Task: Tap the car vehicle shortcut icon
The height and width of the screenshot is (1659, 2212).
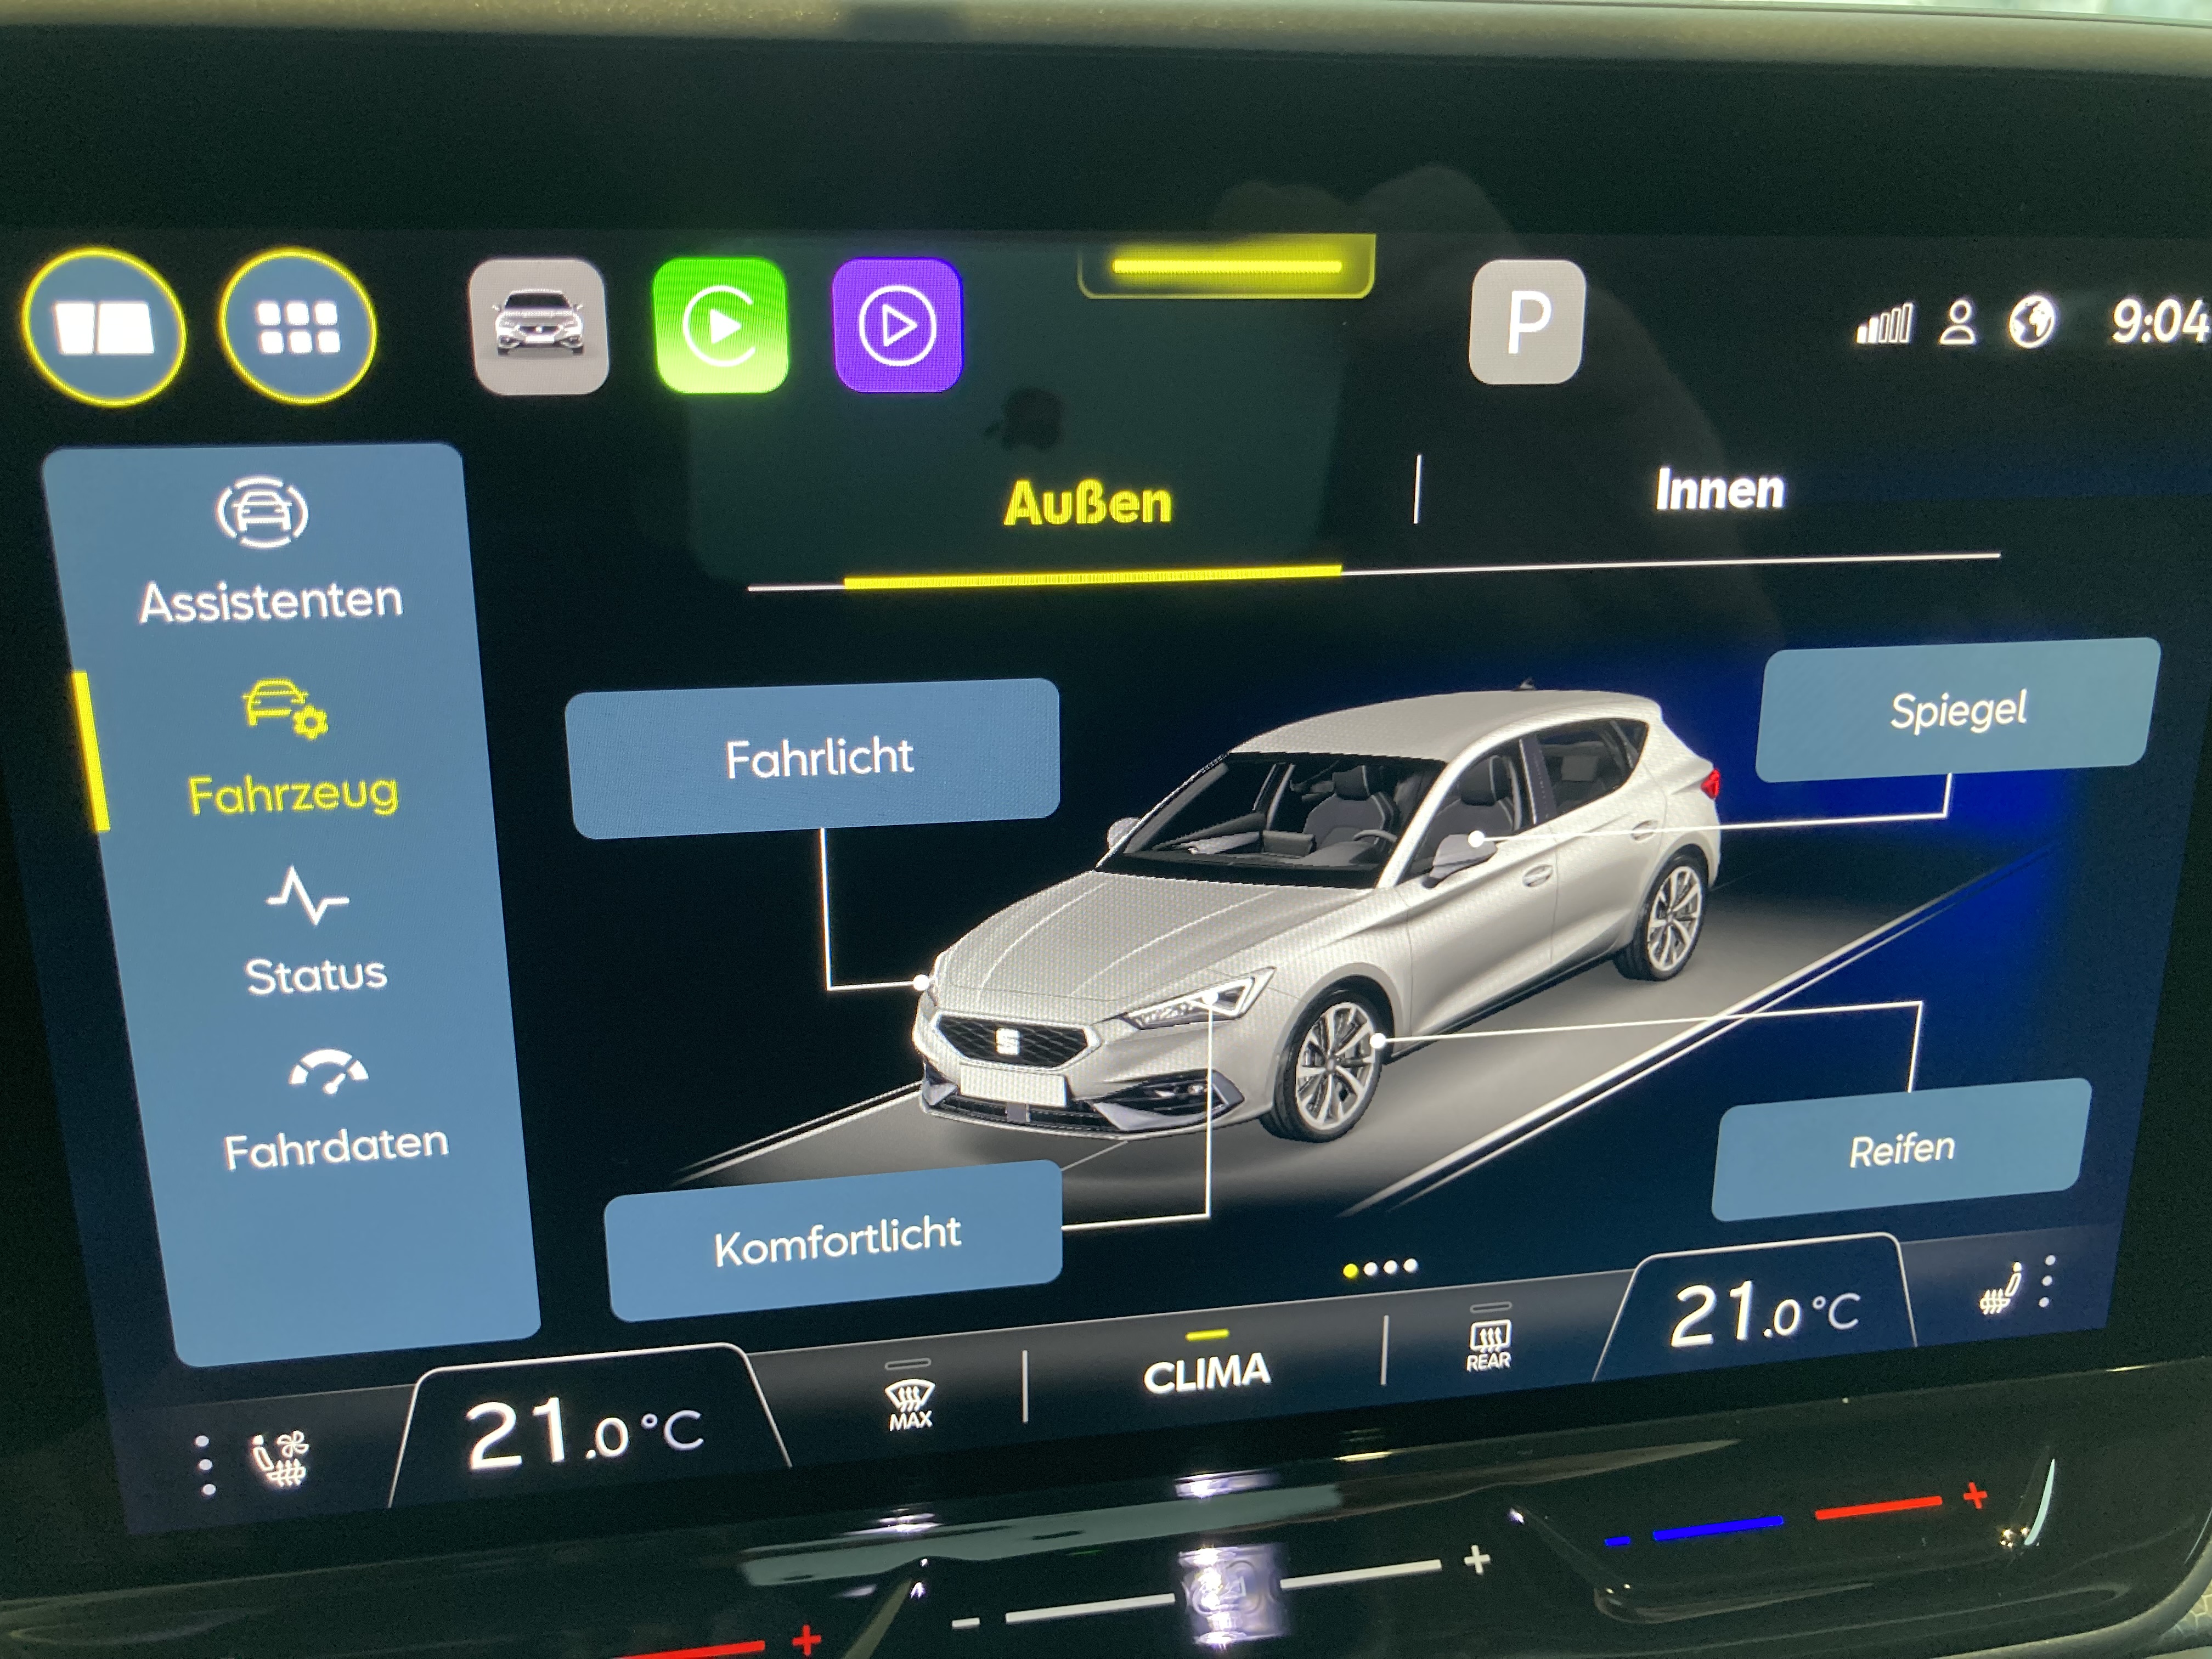Action: [x=539, y=325]
